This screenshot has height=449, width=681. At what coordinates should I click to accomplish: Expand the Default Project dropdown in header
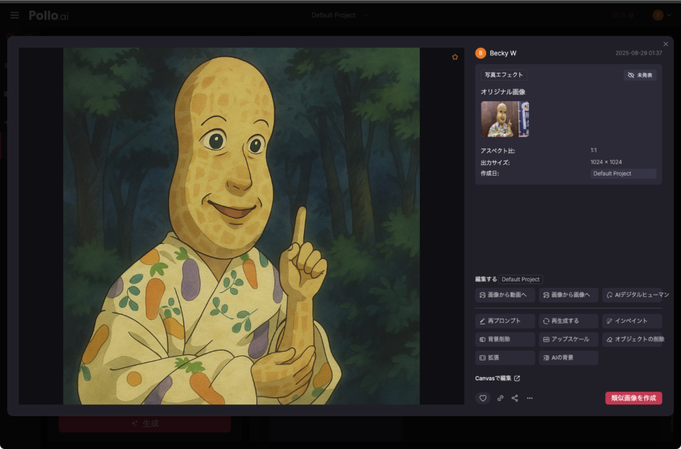point(340,15)
